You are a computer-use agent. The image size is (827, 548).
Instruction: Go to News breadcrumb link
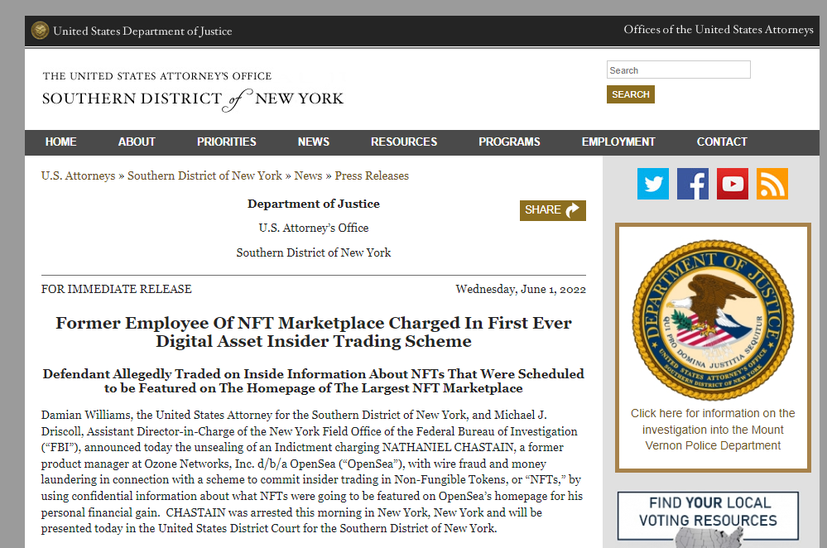click(x=308, y=175)
